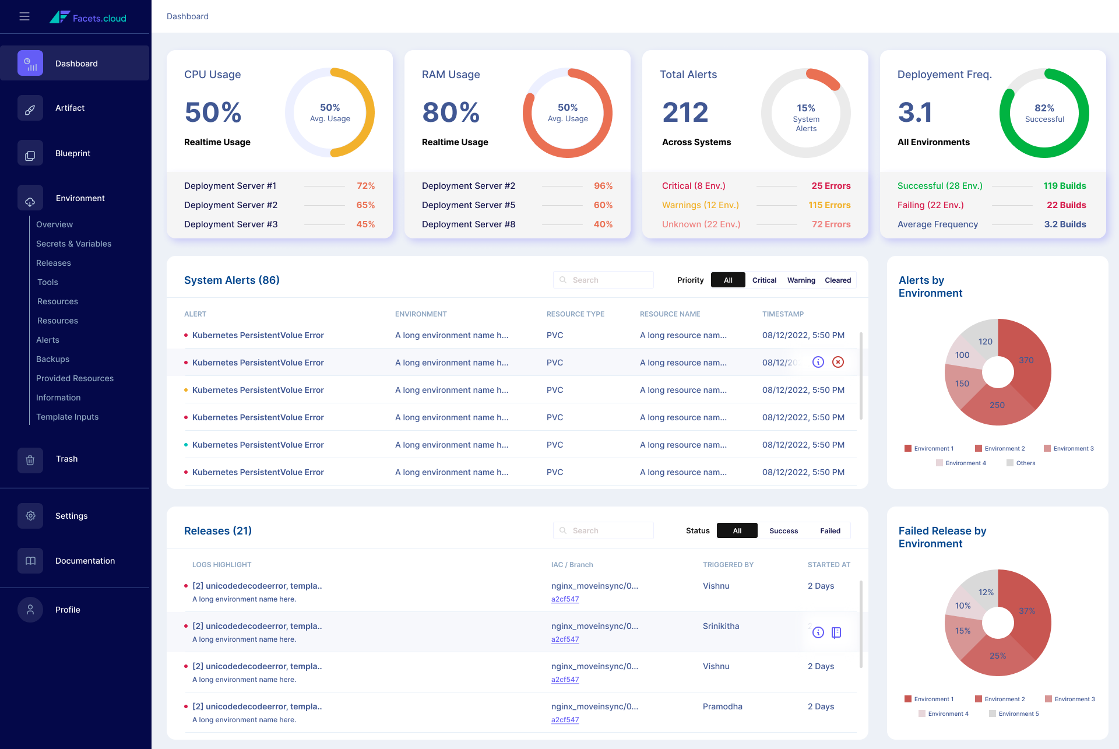Open a2cf547 link in Vishnu's first release
The image size is (1119, 749).
tap(565, 599)
